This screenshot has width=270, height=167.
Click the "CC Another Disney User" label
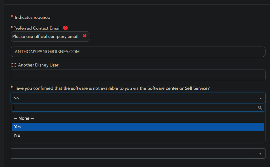(34, 65)
